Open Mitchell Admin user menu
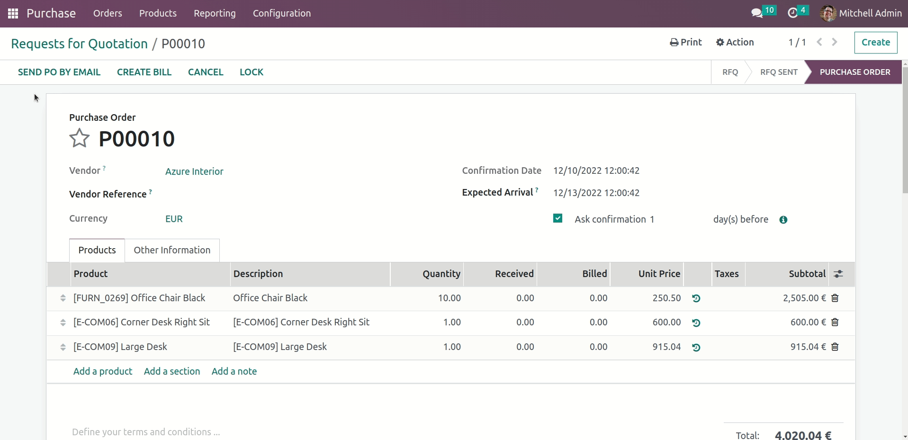The image size is (908, 440). pyautogui.click(x=861, y=13)
